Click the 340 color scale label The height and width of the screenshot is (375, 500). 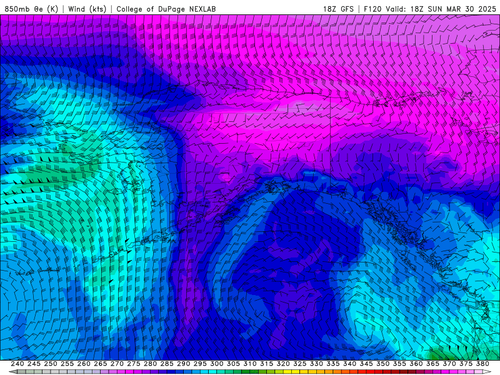click(x=349, y=364)
